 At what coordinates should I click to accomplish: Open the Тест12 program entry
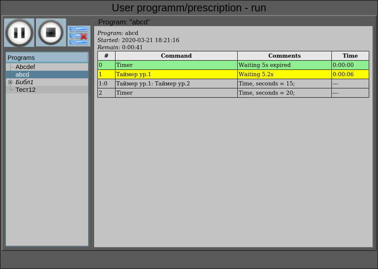(25, 90)
